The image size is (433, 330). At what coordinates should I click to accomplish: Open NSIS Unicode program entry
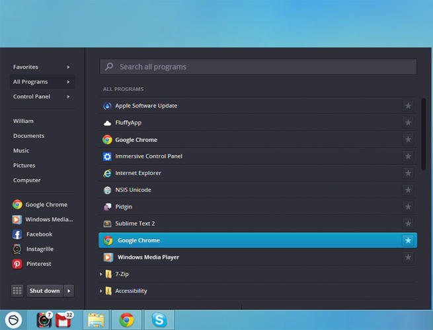tap(258, 190)
